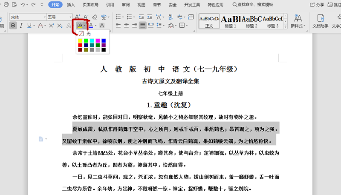341x195 pixels.
Task: Click the numbered list icon
Action: coord(129,17)
